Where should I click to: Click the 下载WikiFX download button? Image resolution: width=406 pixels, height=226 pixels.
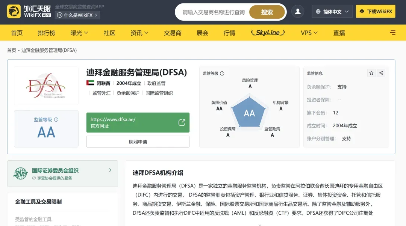click(376, 11)
